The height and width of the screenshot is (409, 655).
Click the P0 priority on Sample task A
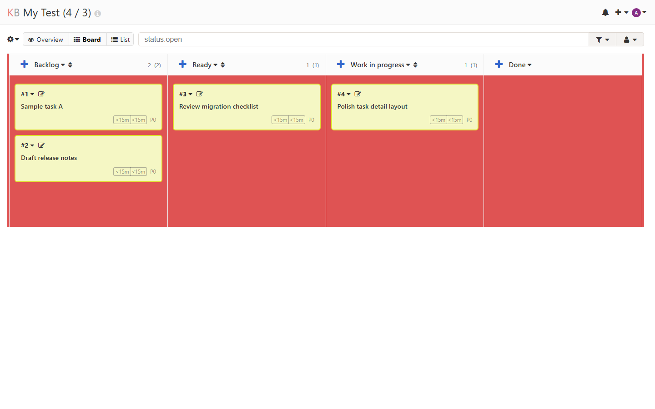tap(153, 120)
